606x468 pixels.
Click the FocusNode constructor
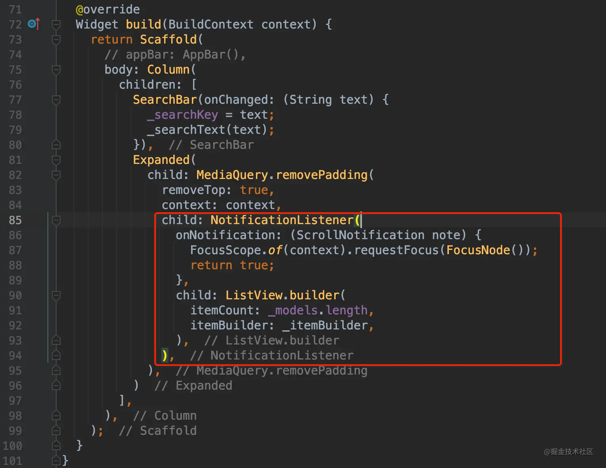pos(478,250)
